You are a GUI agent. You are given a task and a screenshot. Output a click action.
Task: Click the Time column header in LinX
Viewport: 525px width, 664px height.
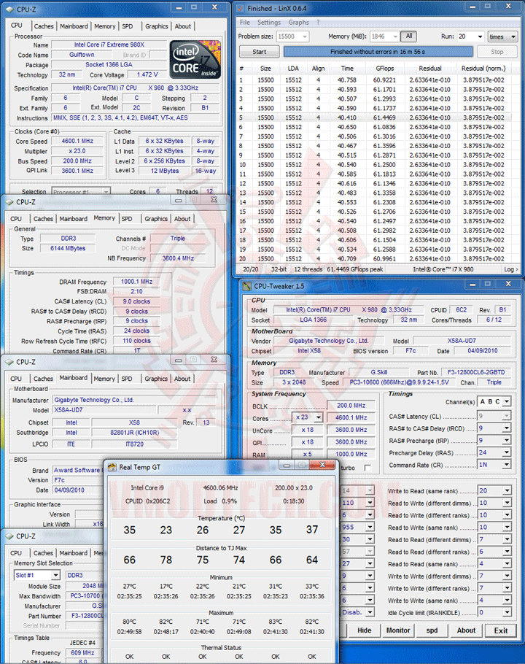(347, 68)
